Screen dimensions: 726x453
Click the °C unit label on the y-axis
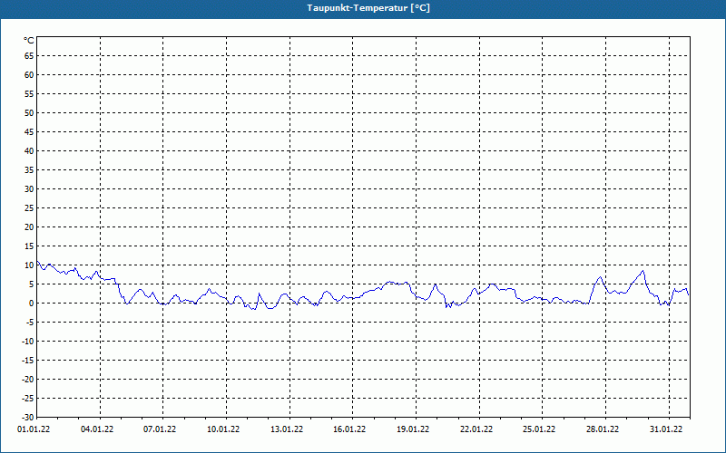[29, 41]
